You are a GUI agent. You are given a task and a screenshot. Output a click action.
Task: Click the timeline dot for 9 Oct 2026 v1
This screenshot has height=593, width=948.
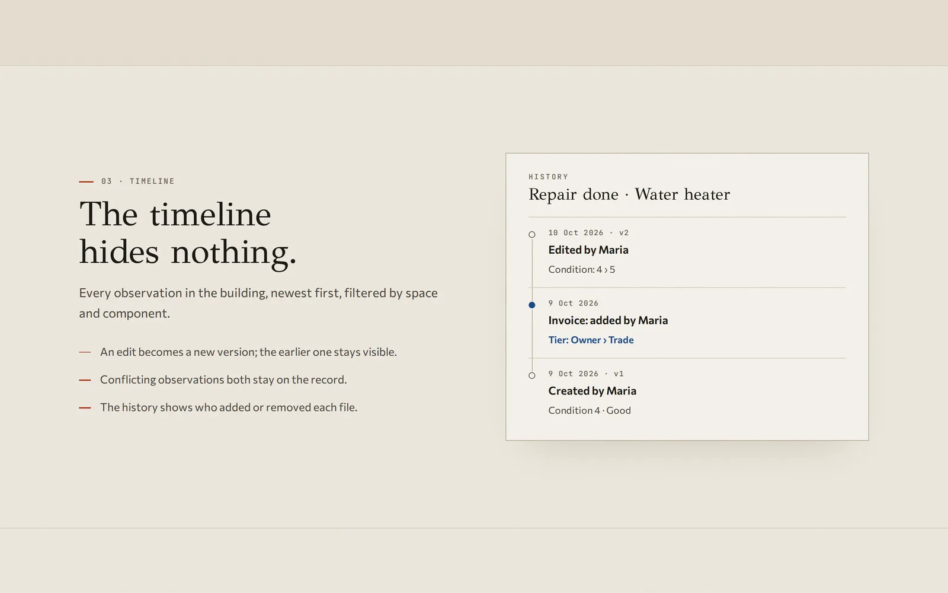point(532,375)
